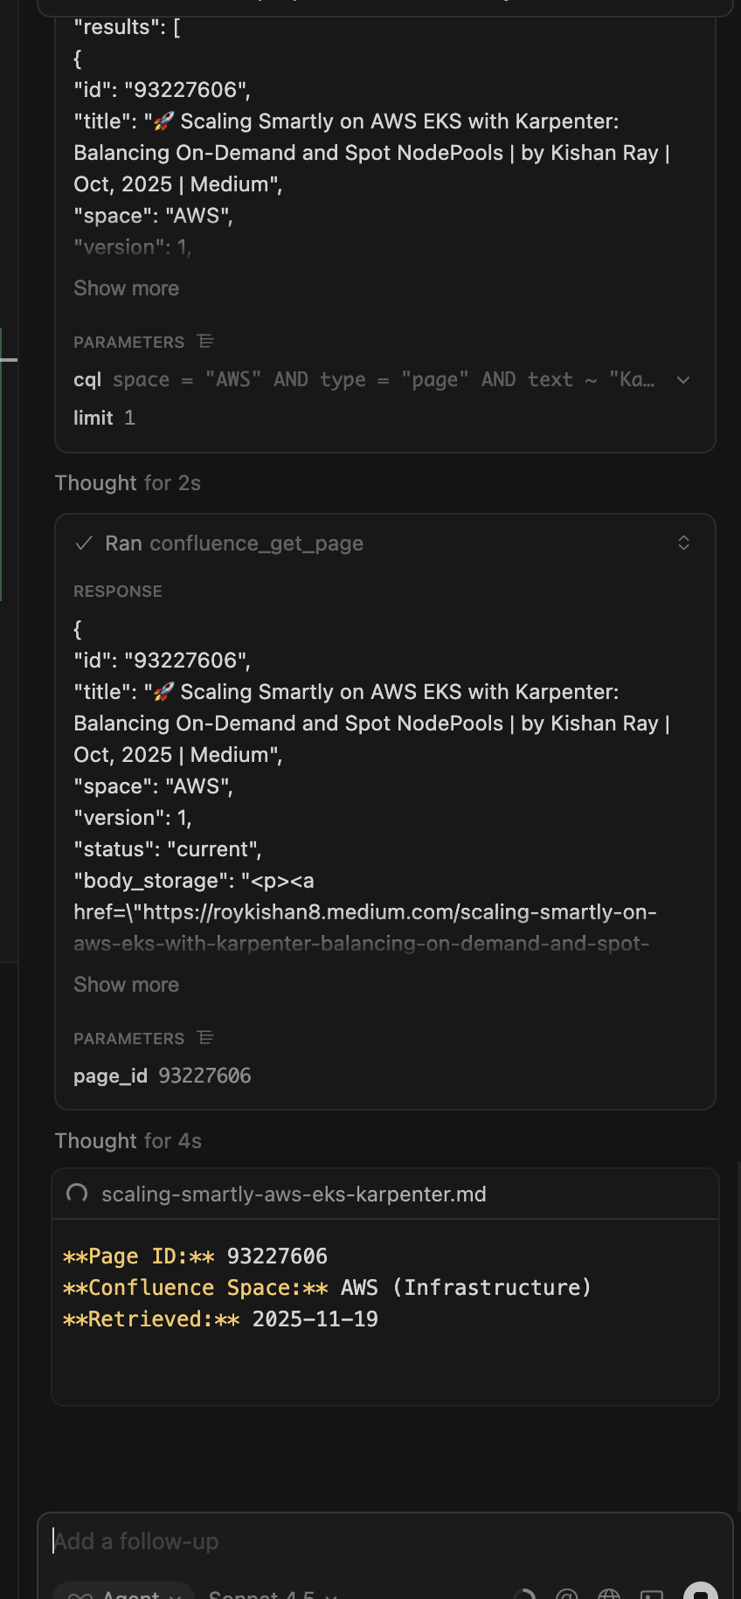Click the parameters format icon under confluence_get_page

click(x=205, y=1038)
